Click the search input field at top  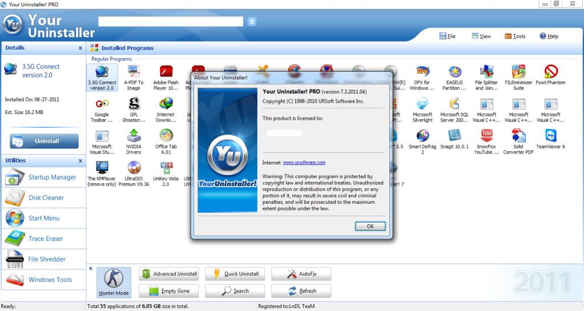[171, 21]
